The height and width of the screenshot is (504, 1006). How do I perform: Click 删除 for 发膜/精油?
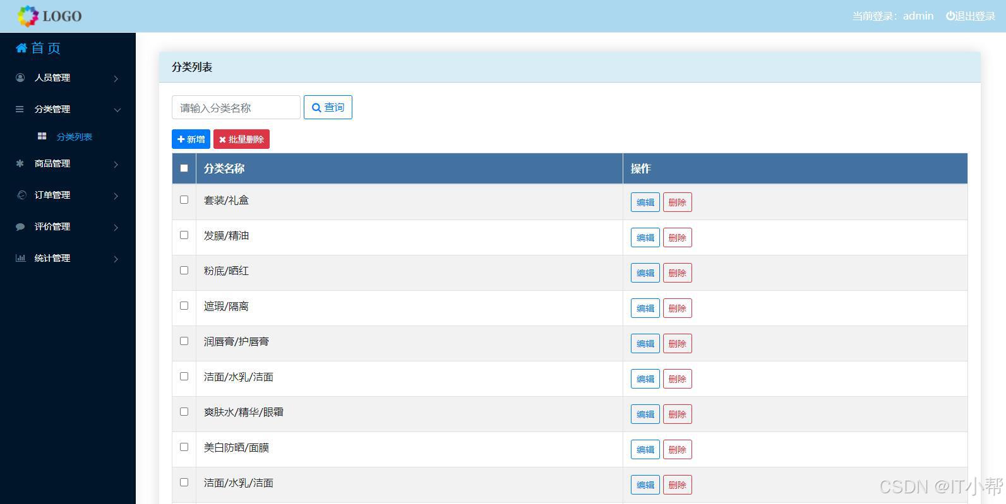tap(678, 237)
